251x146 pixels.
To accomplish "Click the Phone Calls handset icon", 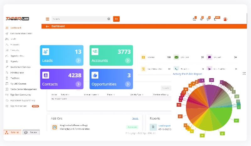I will click(176, 69).
